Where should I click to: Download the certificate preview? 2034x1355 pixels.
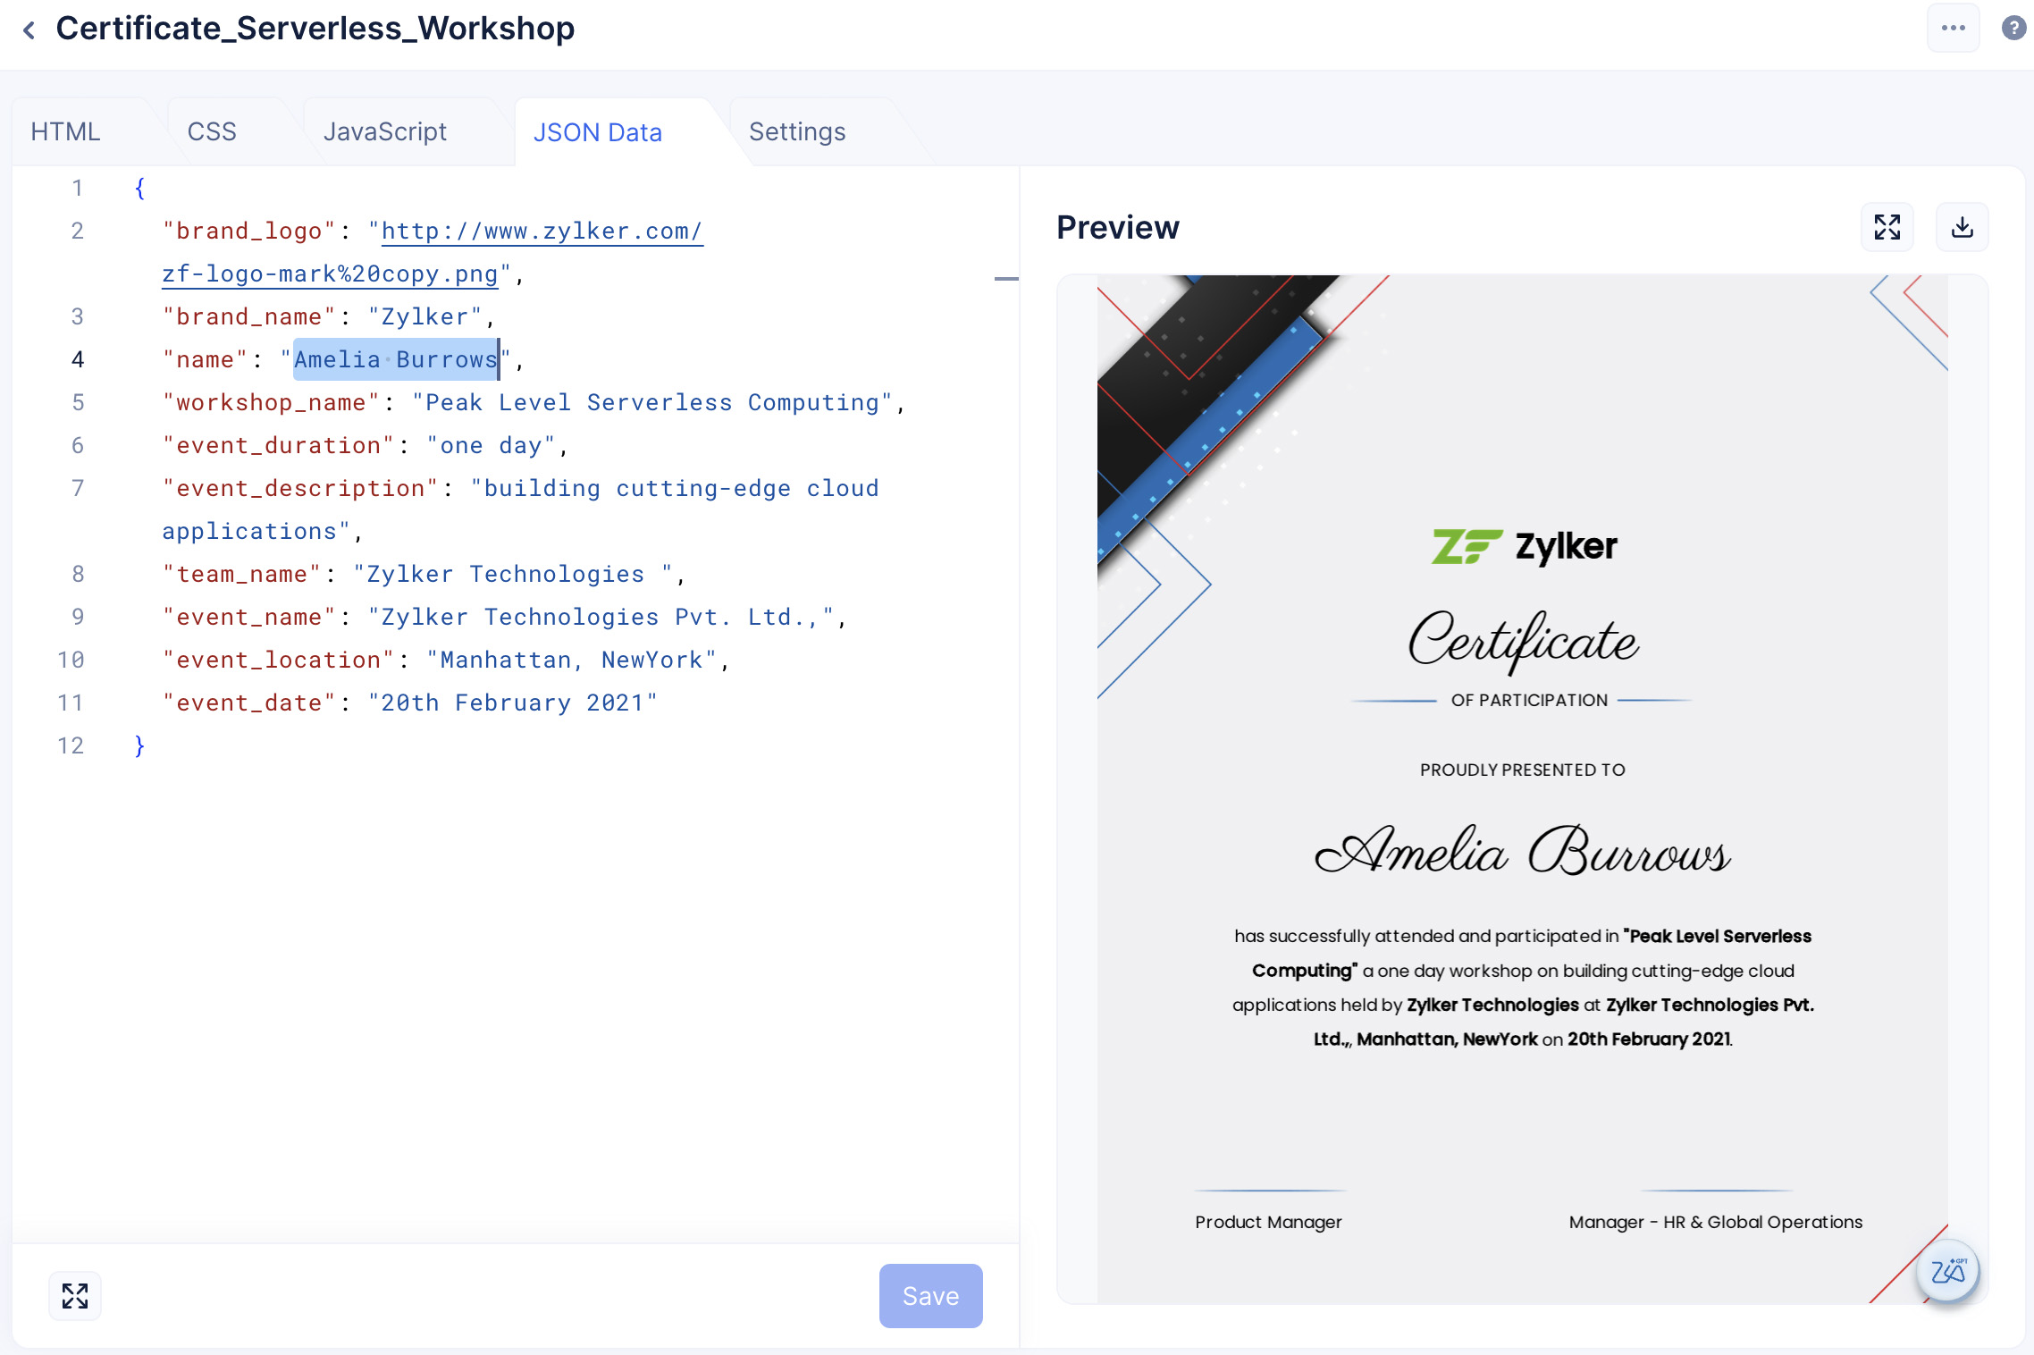1962,227
